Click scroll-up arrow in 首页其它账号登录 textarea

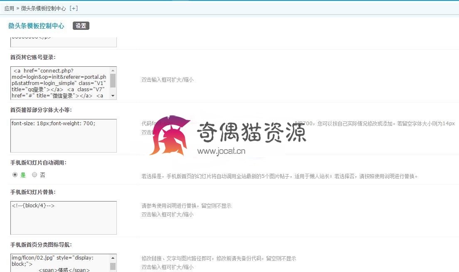coord(113,70)
